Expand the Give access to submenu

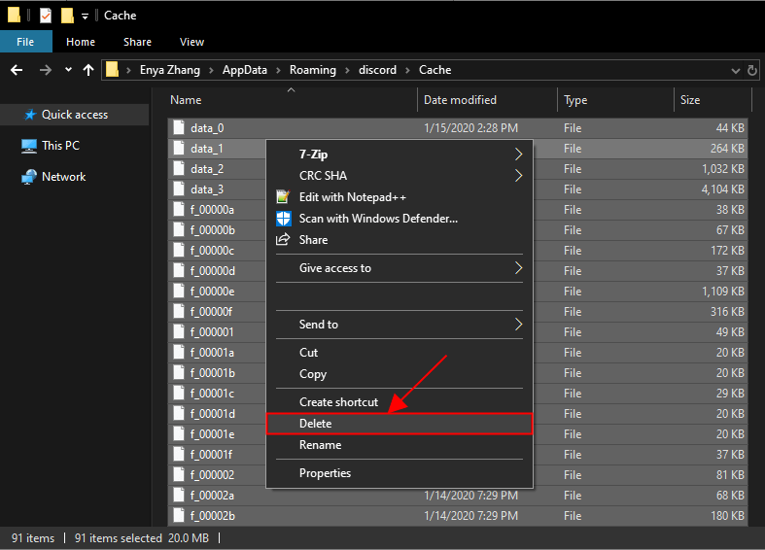pyautogui.click(x=400, y=268)
